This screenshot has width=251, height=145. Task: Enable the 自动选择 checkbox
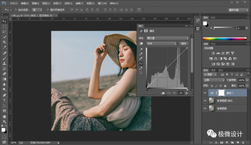pos(16,10)
